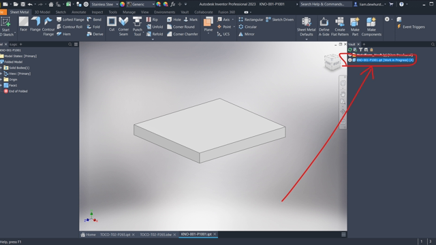Expand the View: [Primary] node
The width and height of the screenshot is (436, 245).
1,73
